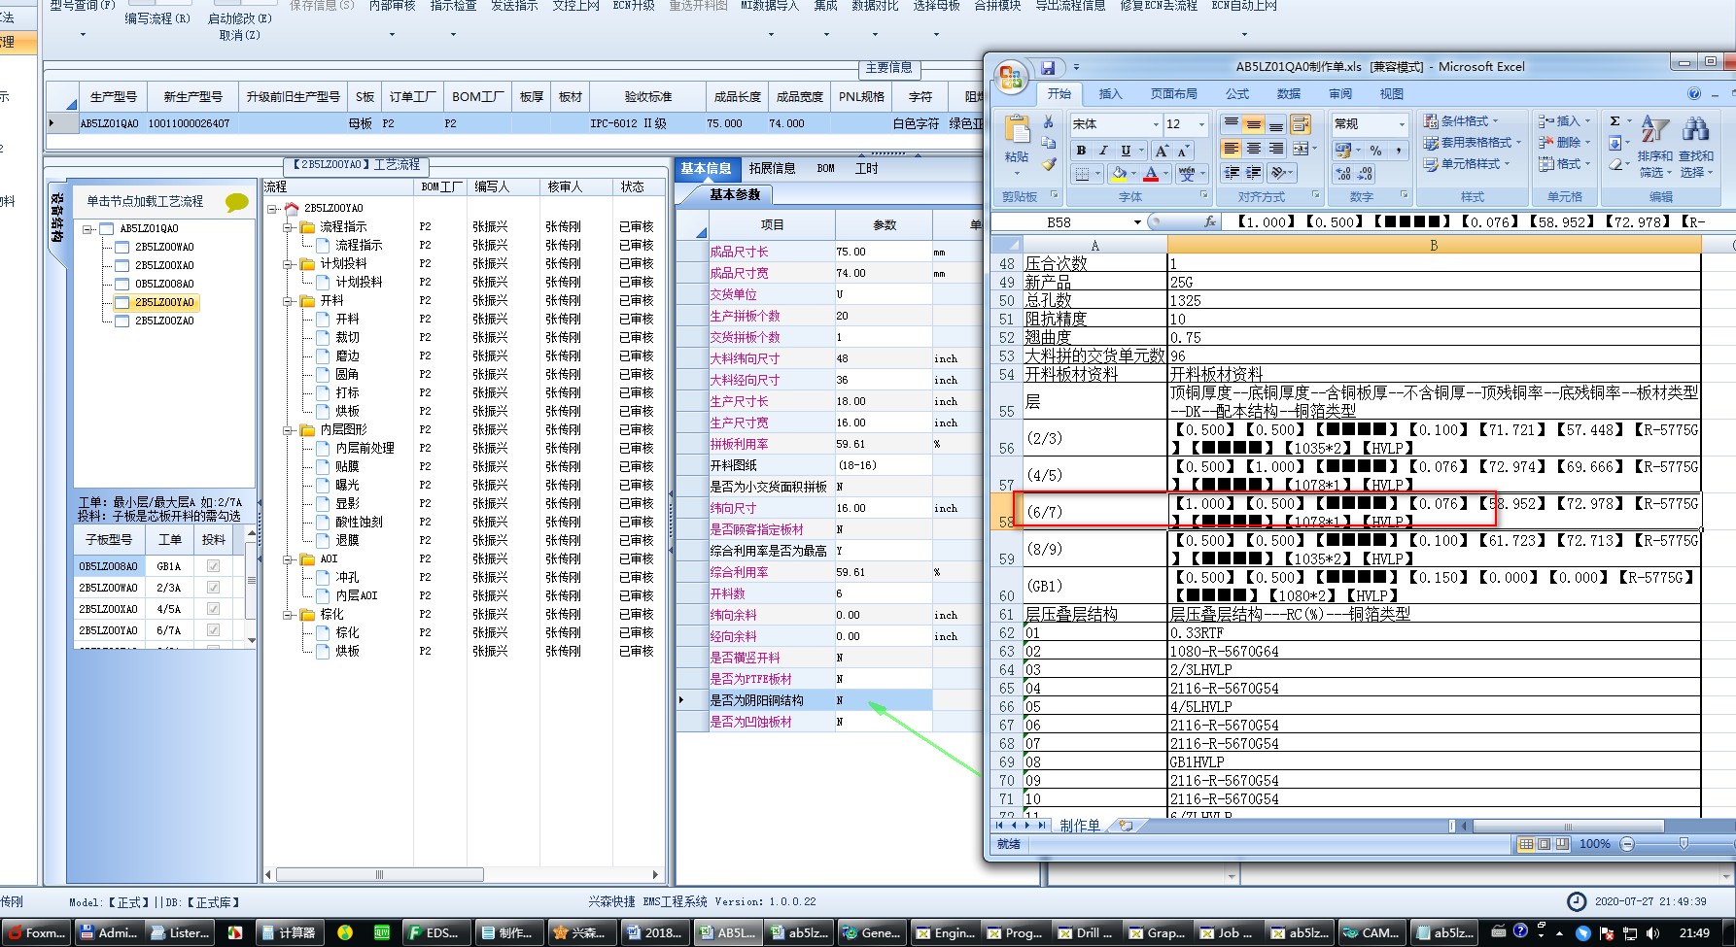Toggle 投料 checkbox for 0B5LZ008A0 row
This screenshot has height=947, width=1736.
pos(213,566)
